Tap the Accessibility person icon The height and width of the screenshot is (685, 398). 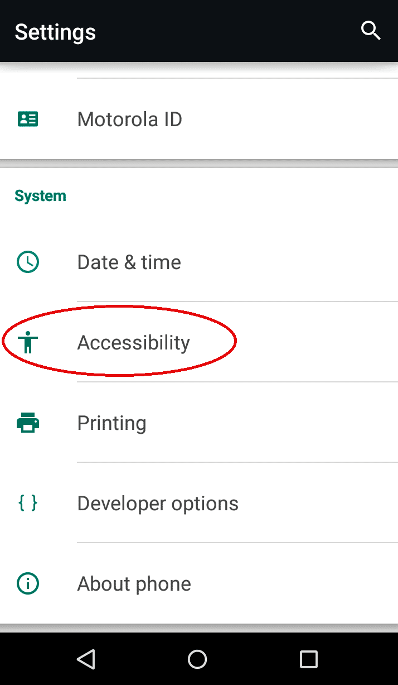click(27, 342)
